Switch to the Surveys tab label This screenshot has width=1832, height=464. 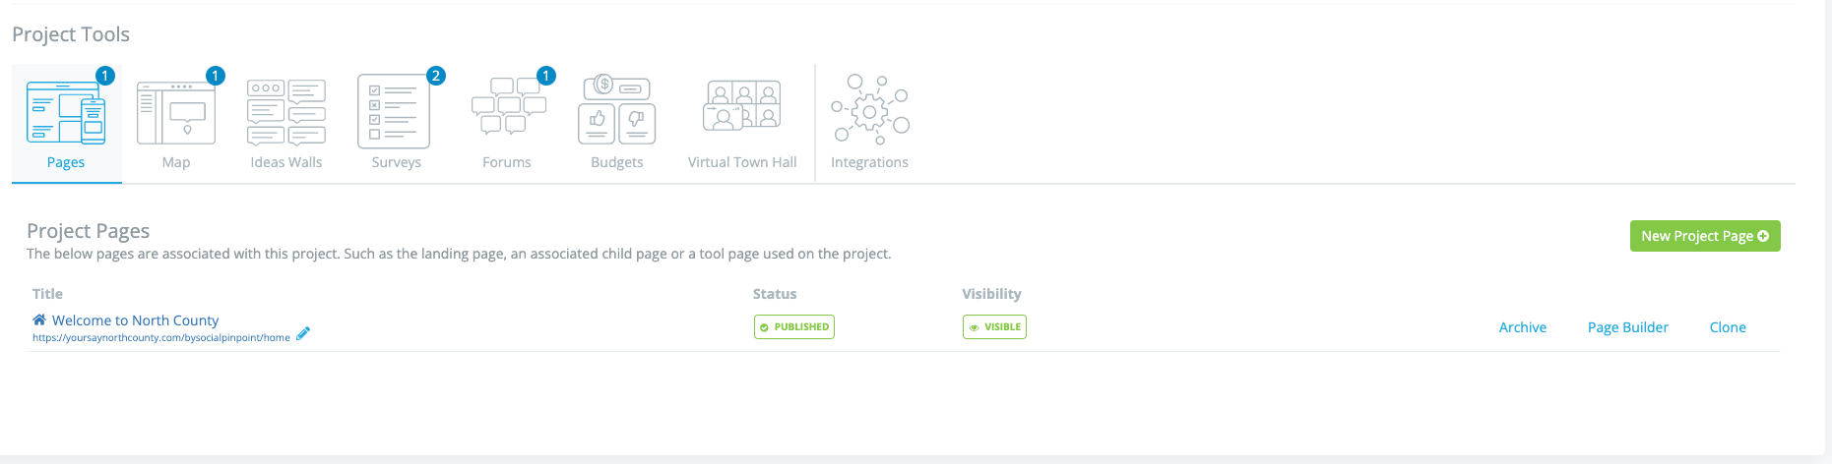[397, 162]
